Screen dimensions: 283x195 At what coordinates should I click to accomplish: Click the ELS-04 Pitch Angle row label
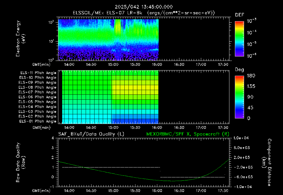coord(38,107)
